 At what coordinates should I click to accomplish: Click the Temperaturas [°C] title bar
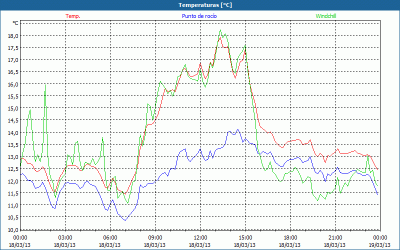pos(200,5)
